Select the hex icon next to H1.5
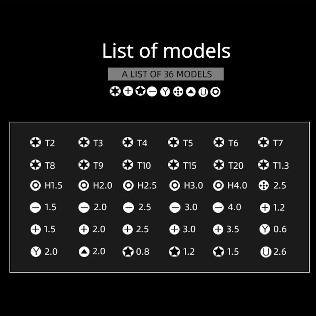 (36, 185)
